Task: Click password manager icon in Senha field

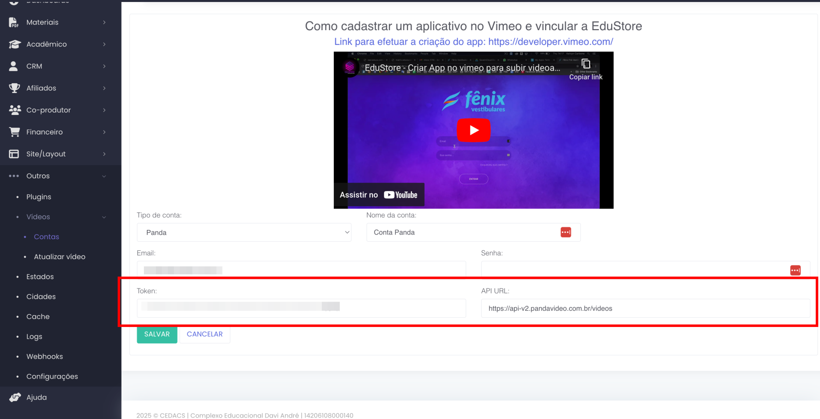Action: [795, 270]
